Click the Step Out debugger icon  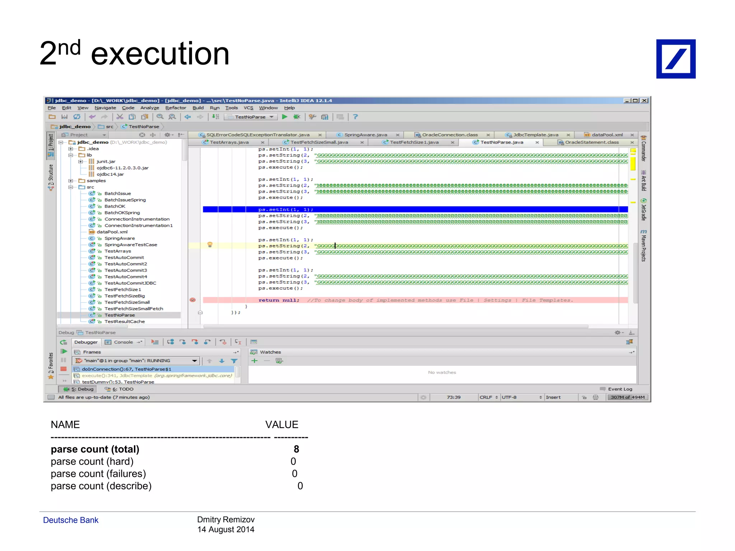tap(207, 342)
